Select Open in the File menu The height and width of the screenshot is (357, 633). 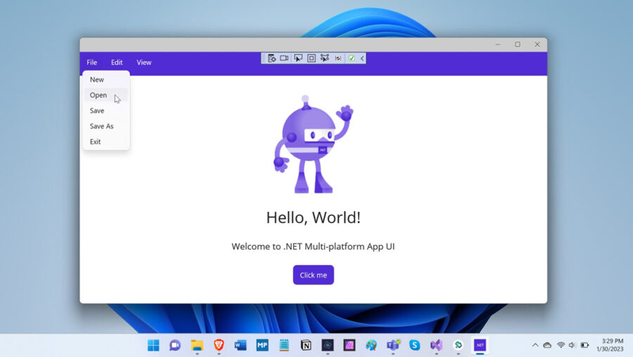point(98,95)
